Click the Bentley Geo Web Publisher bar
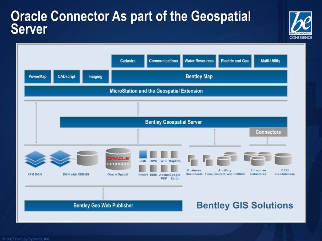 pos(103,206)
